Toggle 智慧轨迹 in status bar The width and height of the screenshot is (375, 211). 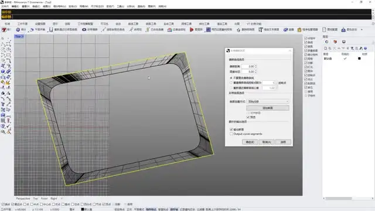163,209
